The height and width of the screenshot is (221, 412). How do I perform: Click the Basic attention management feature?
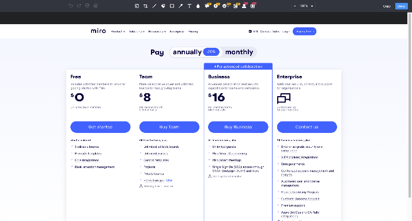95,167
